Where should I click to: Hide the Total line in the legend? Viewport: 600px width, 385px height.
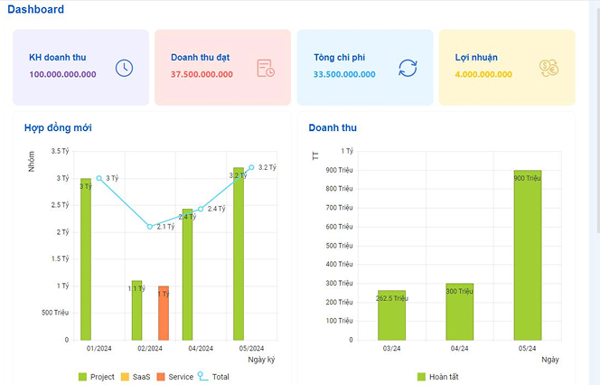(x=213, y=376)
